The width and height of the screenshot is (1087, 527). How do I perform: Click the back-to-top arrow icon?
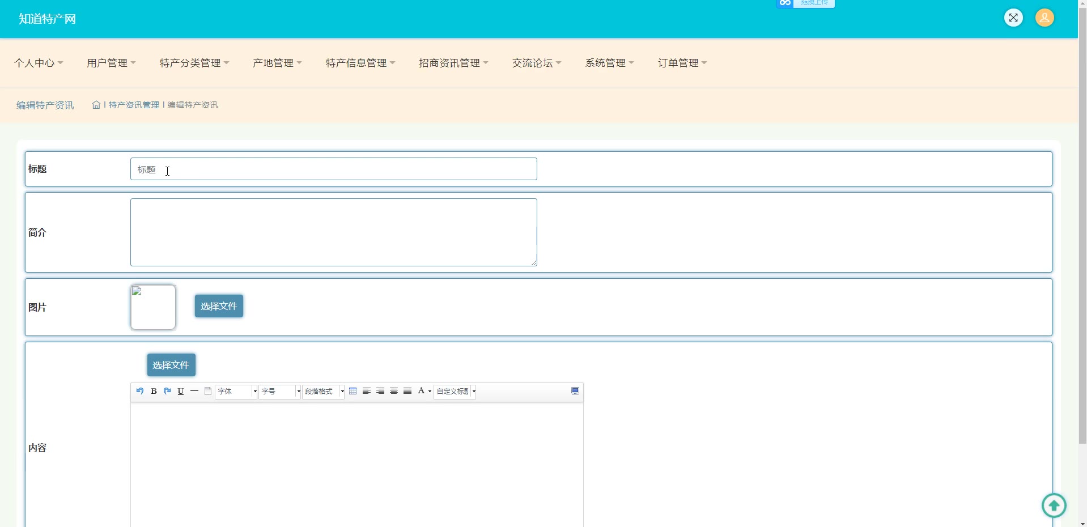pyautogui.click(x=1054, y=505)
